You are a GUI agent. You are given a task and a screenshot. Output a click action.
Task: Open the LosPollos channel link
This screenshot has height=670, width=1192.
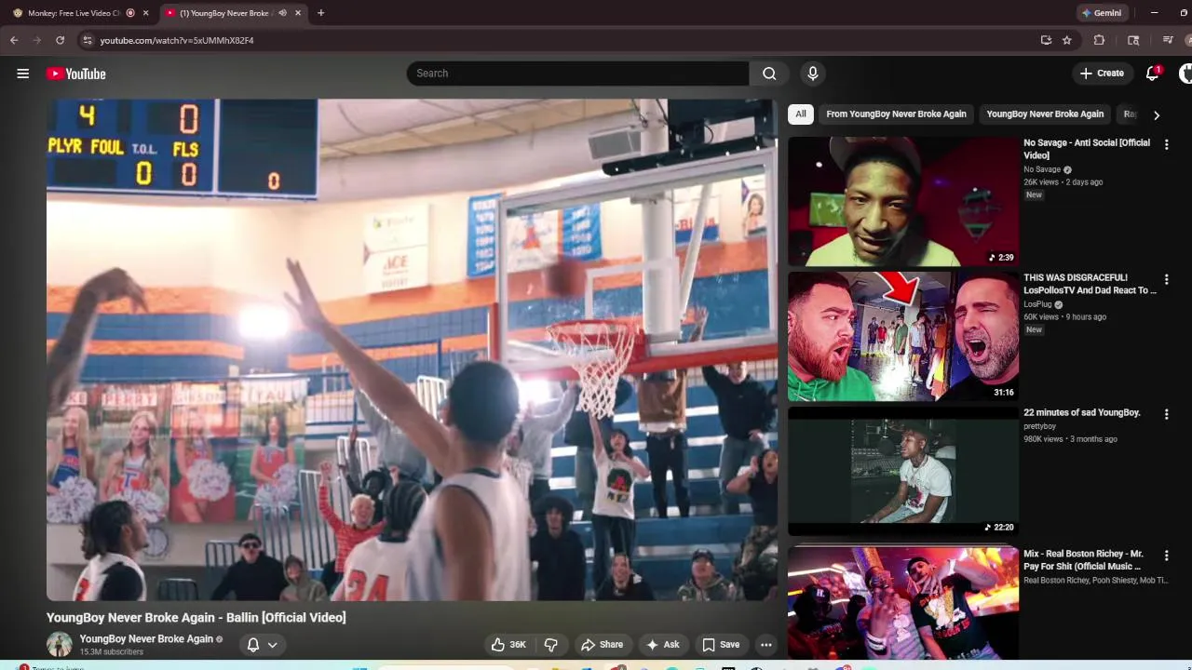point(1037,304)
